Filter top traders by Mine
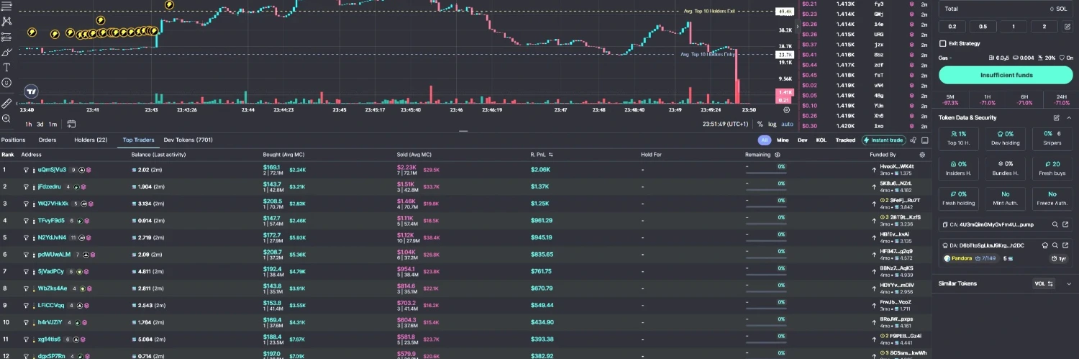The image size is (1079, 359). tap(783, 140)
